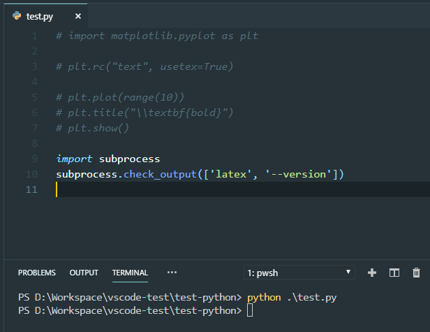Kill the terminal with trash icon
This screenshot has height=332, width=430.
(x=416, y=273)
